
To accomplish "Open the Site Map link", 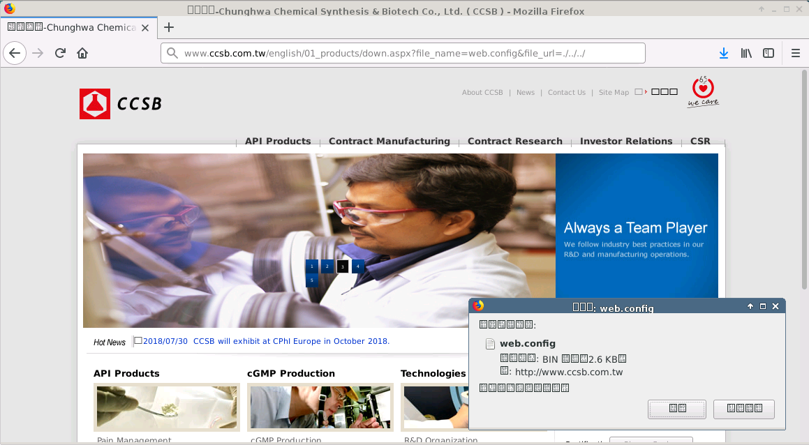I will click(x=614, y=92).
